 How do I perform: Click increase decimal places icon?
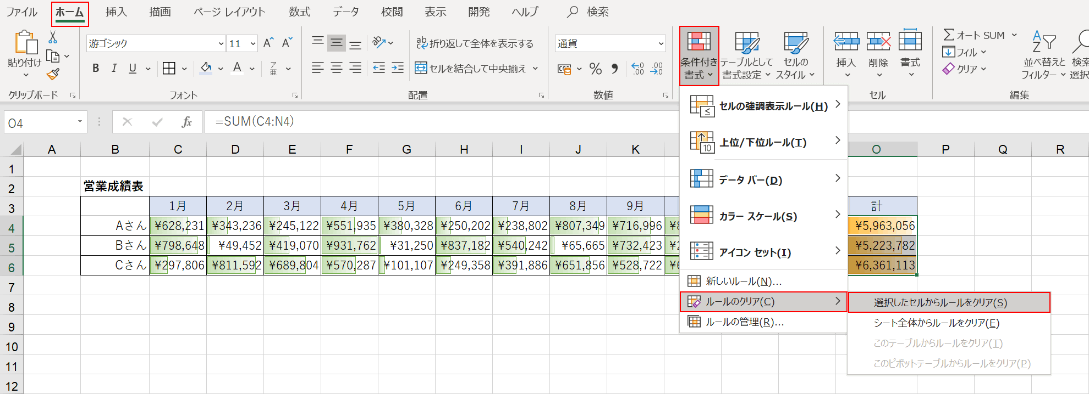637,69
